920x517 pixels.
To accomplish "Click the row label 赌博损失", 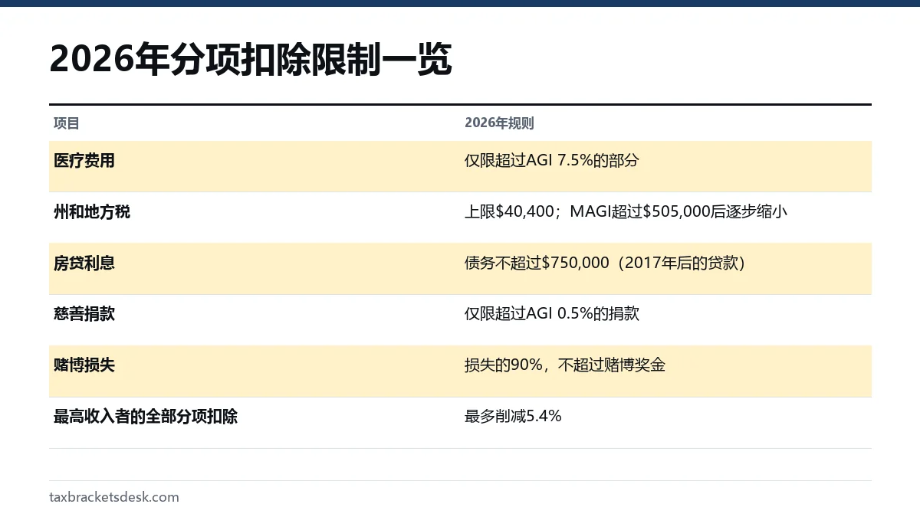I will click(84, 365).
